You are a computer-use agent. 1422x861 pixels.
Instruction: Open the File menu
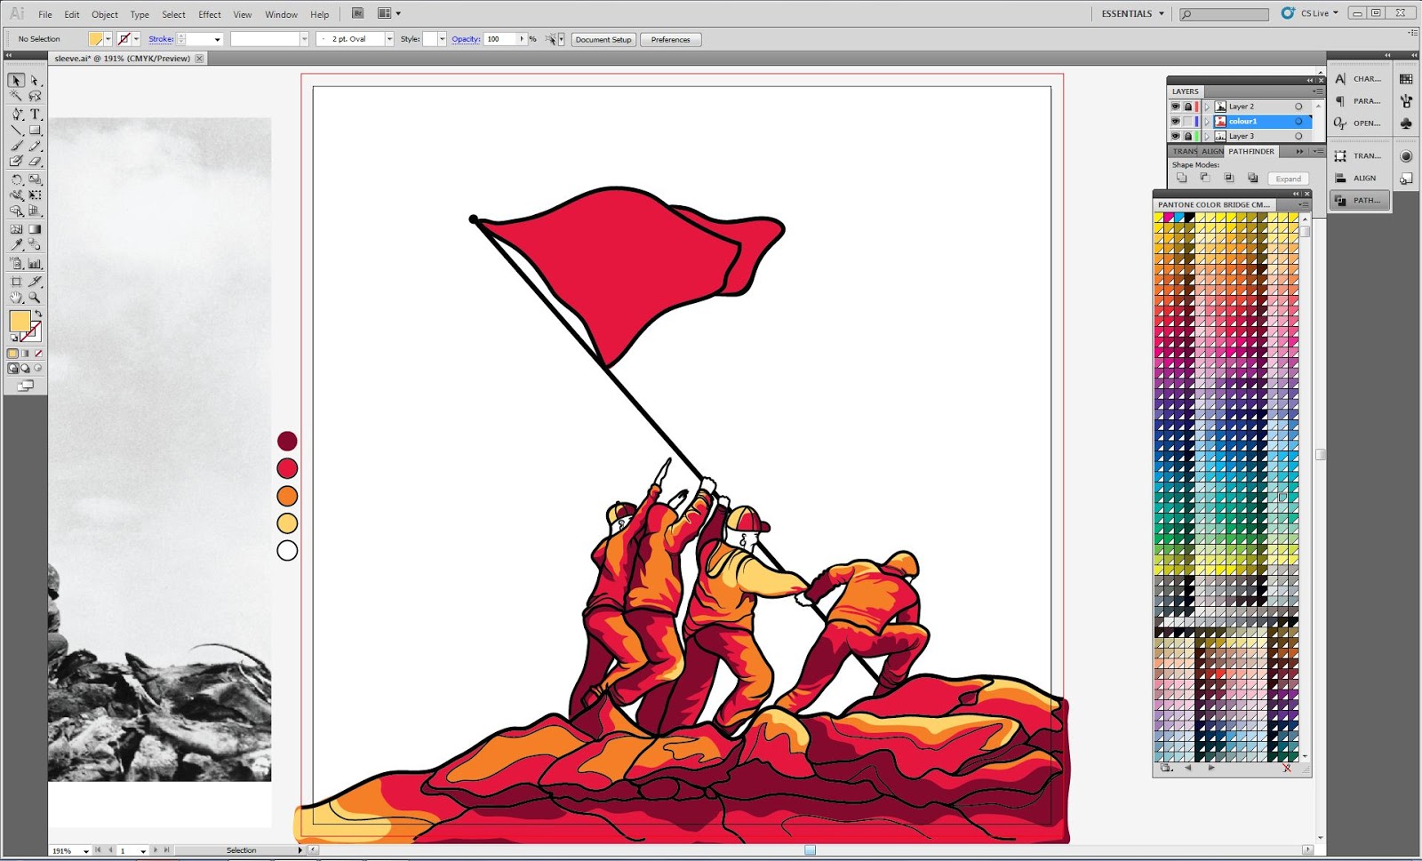point(45,14)
